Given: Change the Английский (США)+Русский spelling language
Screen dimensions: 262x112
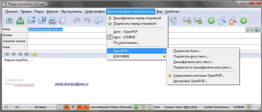Looking at the screenshot, I should click(111, 107).
